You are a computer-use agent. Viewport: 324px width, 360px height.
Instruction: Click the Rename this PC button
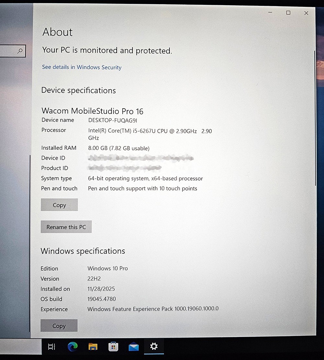pyautogui.click(x=66, y=227)
